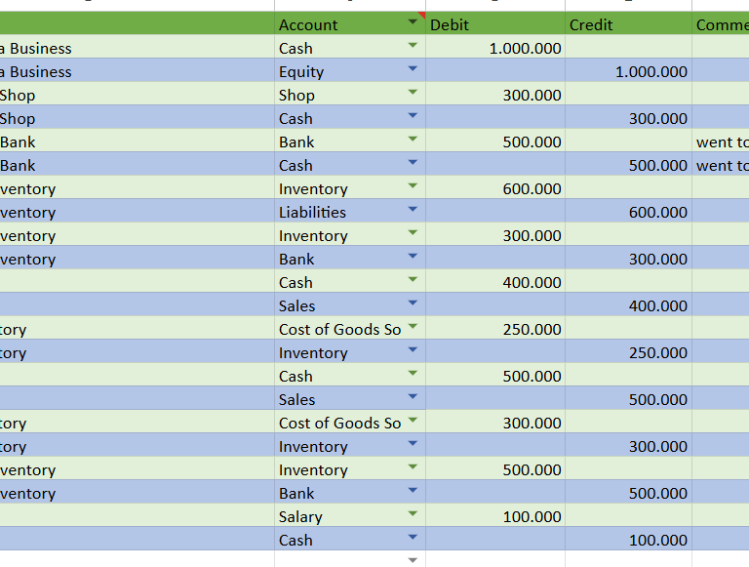Viewport: 749px width, 567px height.
Task: Click the first 'went to' comment cell
Action: [721, 142]
